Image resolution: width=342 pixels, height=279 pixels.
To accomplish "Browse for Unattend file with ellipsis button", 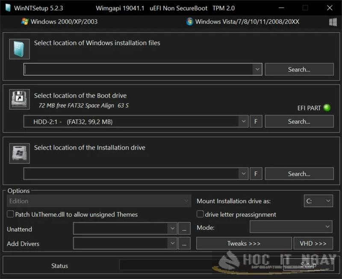I will point(184,228).
